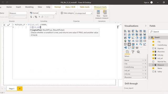Select the KPI visual
This screenshot has height=94, width=168.
click(x=145, y=41)
